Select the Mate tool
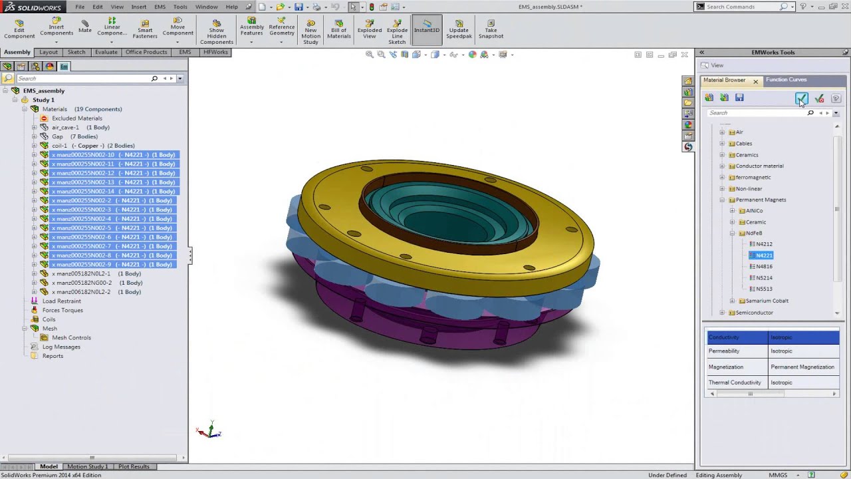This screenshot has width=851, height=479. pyautogui.click(x=85, y=27)
